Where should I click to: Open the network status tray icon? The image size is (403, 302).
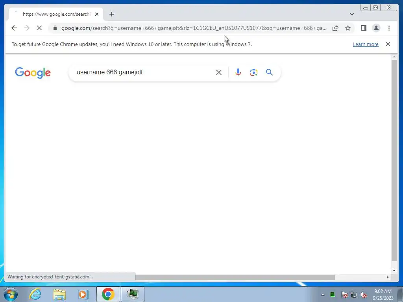click(354, 295)
